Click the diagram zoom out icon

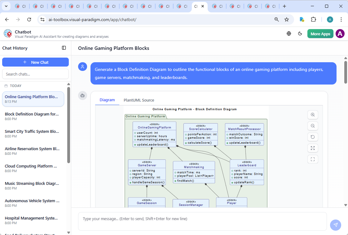(x=313, y=126)
